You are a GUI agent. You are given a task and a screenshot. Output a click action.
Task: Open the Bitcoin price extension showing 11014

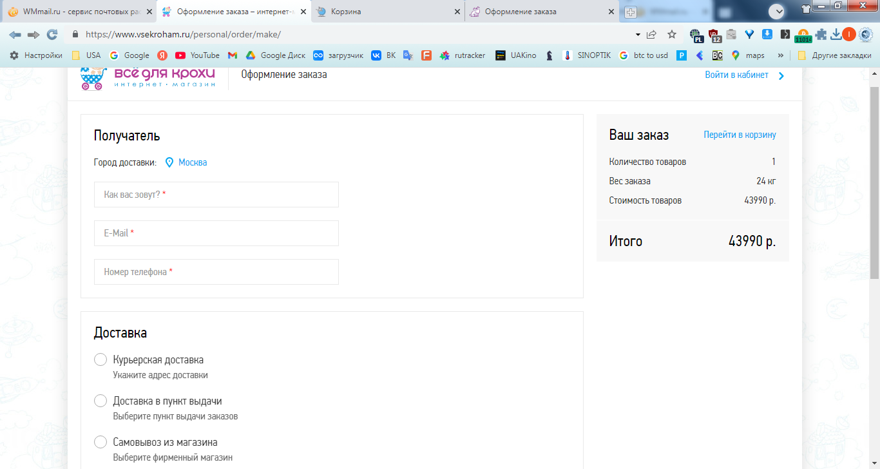click(803, 35)
